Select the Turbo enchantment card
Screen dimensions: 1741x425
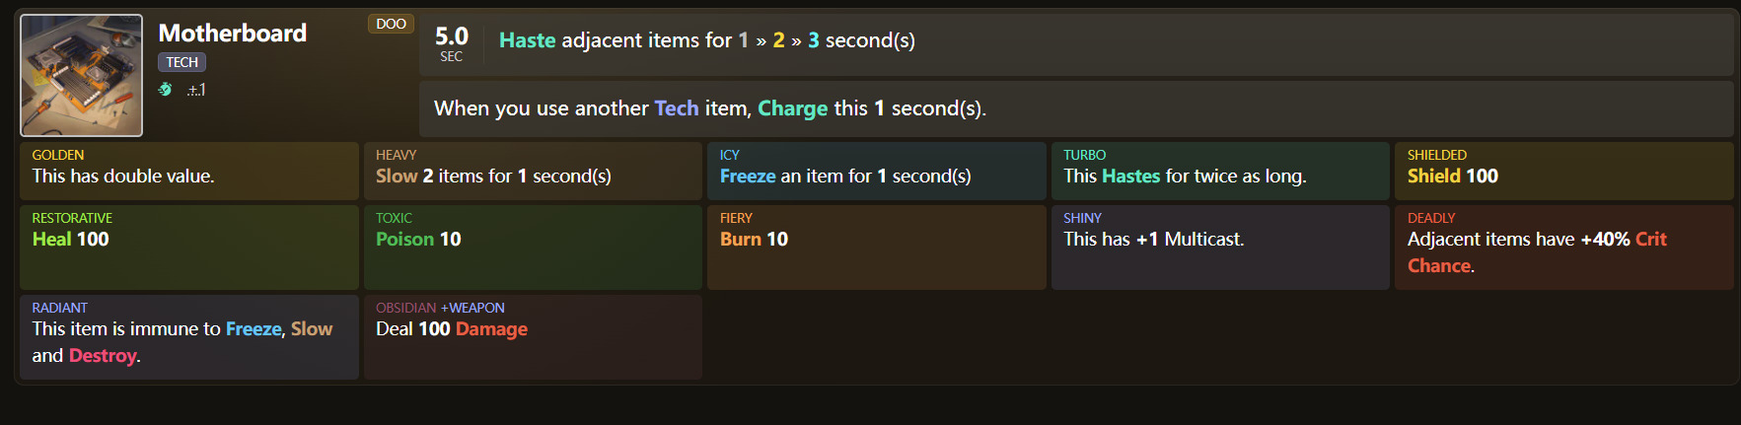click(1220, 171)
